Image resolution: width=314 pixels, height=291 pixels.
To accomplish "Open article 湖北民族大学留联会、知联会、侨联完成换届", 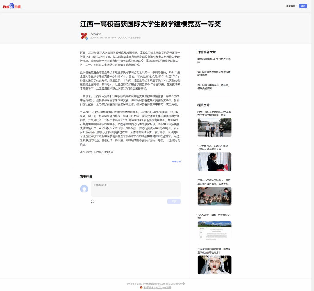I will click(x=213, y=87).
